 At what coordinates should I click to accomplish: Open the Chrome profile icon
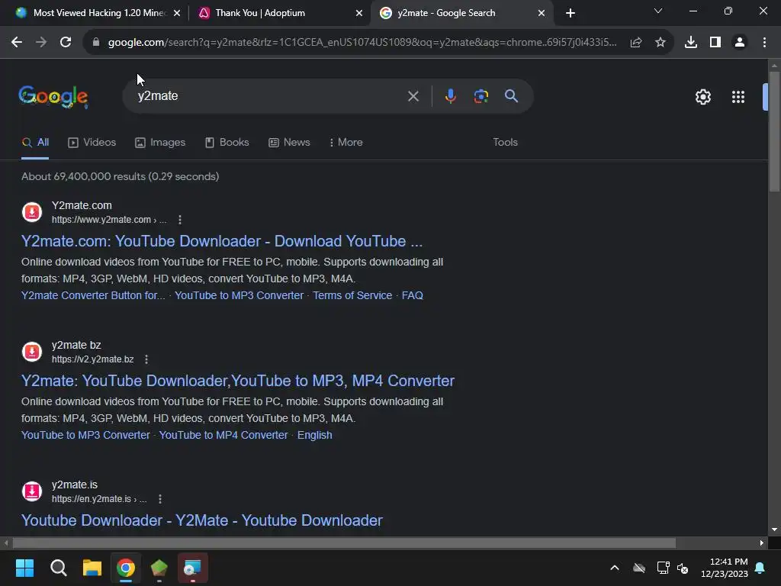click(740, 43)
